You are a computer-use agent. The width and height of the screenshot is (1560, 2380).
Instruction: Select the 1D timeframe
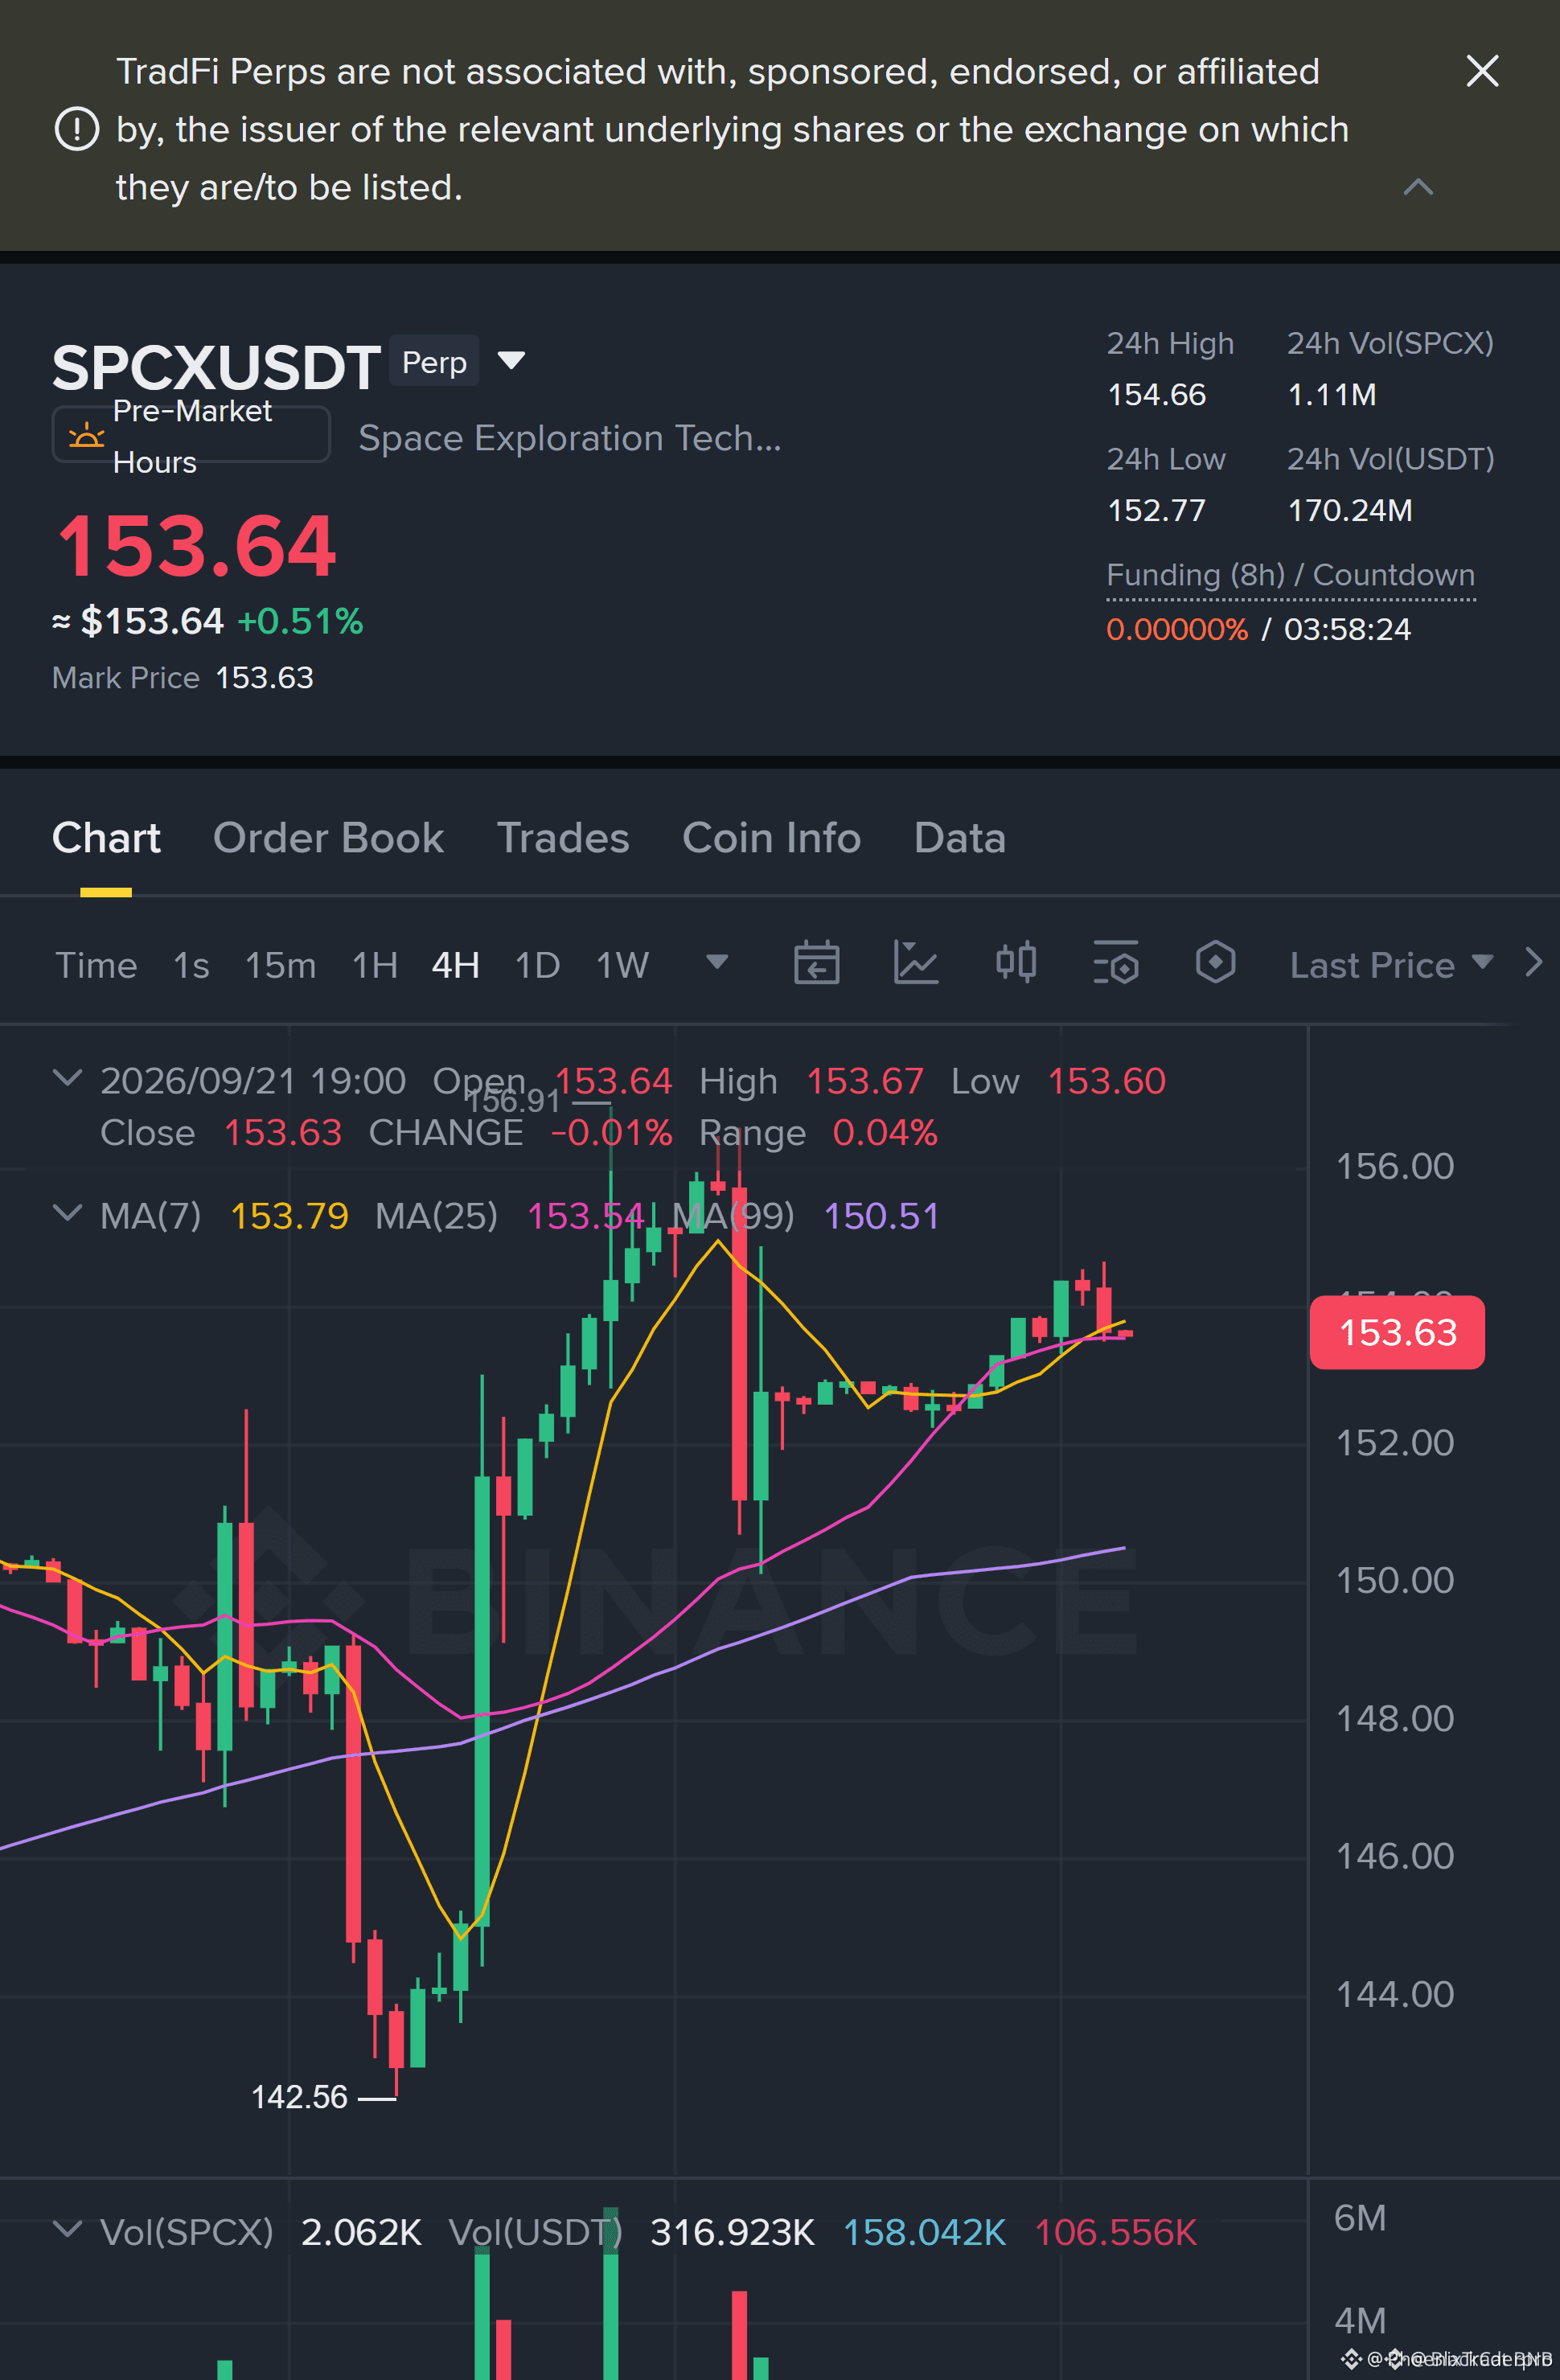tap(537, 965)
